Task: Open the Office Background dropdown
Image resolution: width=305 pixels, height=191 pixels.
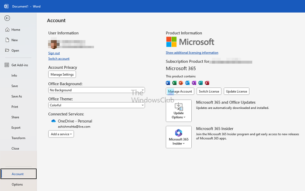Action: (x=96, y=90)
